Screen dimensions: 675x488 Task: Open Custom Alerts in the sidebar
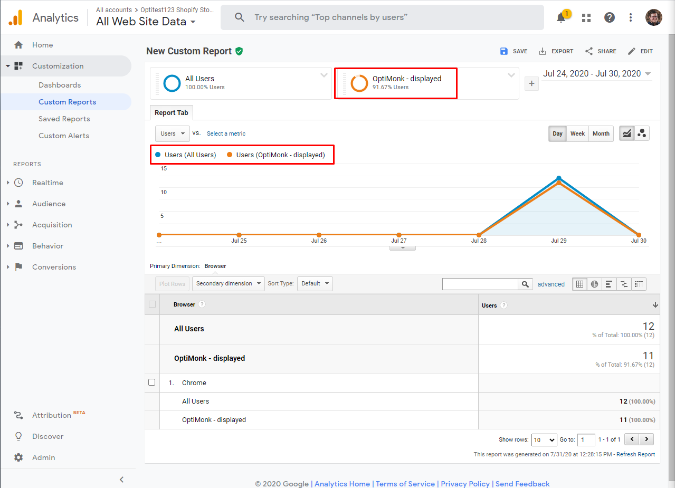point(64,136)
